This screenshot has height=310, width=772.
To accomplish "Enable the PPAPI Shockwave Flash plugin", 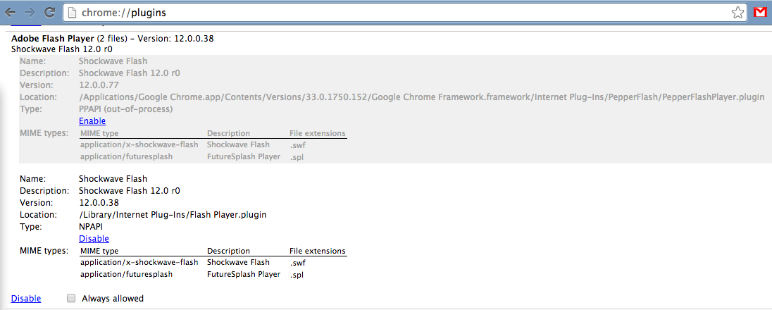I will click(92, 120).
